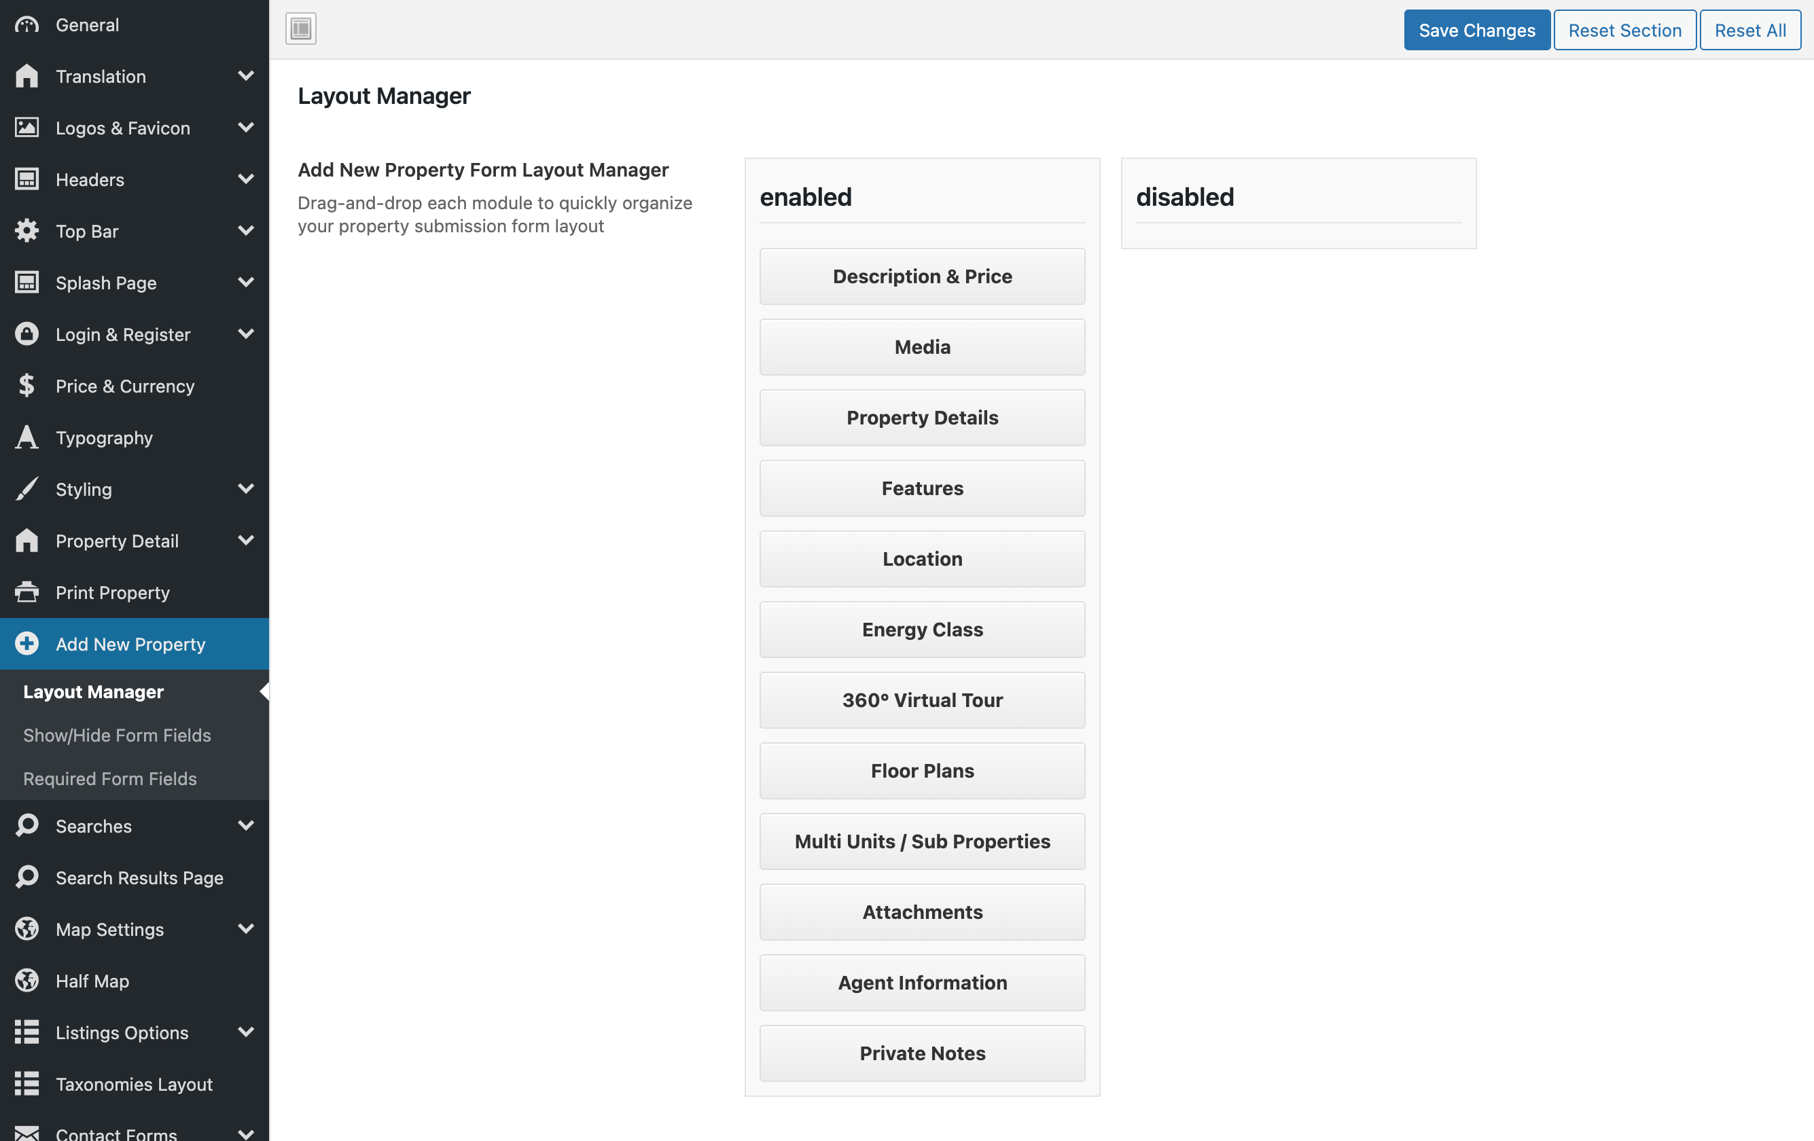Click the Reset All button

coord(1749,29)
